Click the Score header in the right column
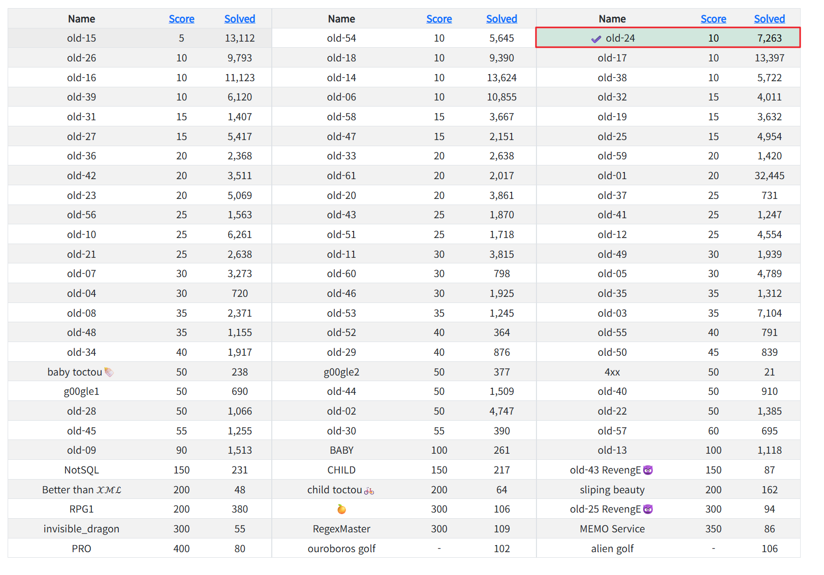824x575 pixels. [713, 19]
